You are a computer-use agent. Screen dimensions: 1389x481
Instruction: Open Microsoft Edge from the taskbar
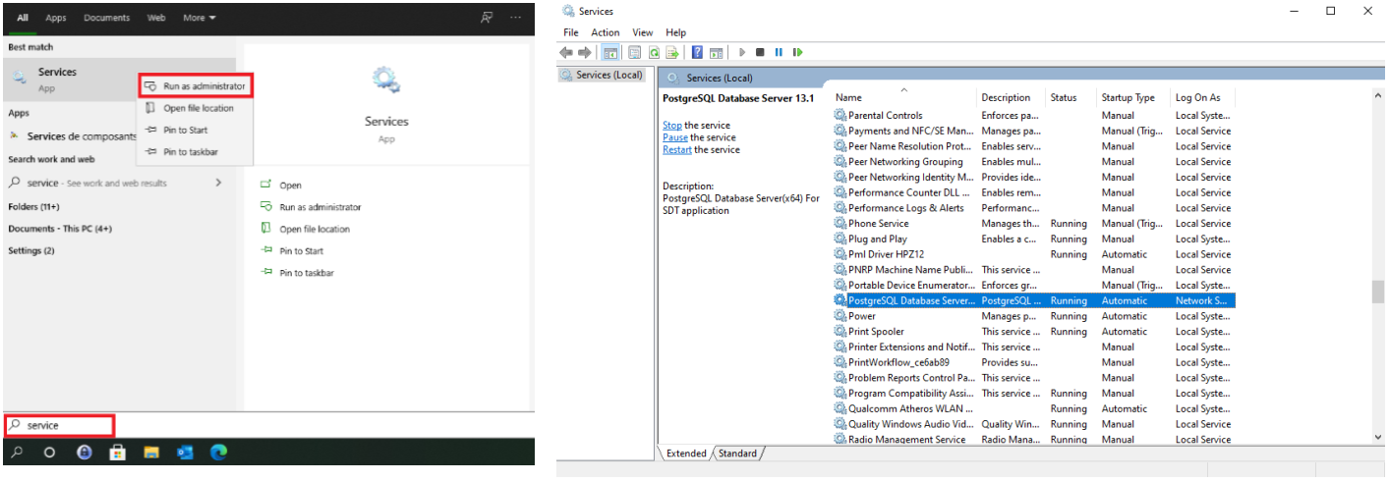coord(218,453)
